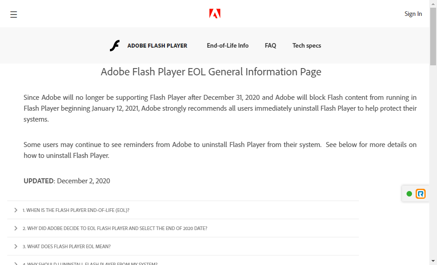The width and height of the screenshot is (437, 265).
Task: Click the orange-bordered R widget icon
Action: click(421, 194)
